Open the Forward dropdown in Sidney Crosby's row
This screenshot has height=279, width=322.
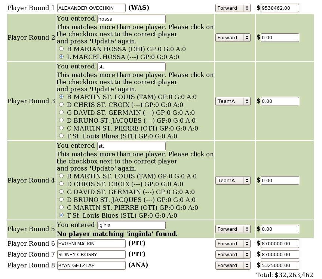pyautogui.click(x=233, y=255)
